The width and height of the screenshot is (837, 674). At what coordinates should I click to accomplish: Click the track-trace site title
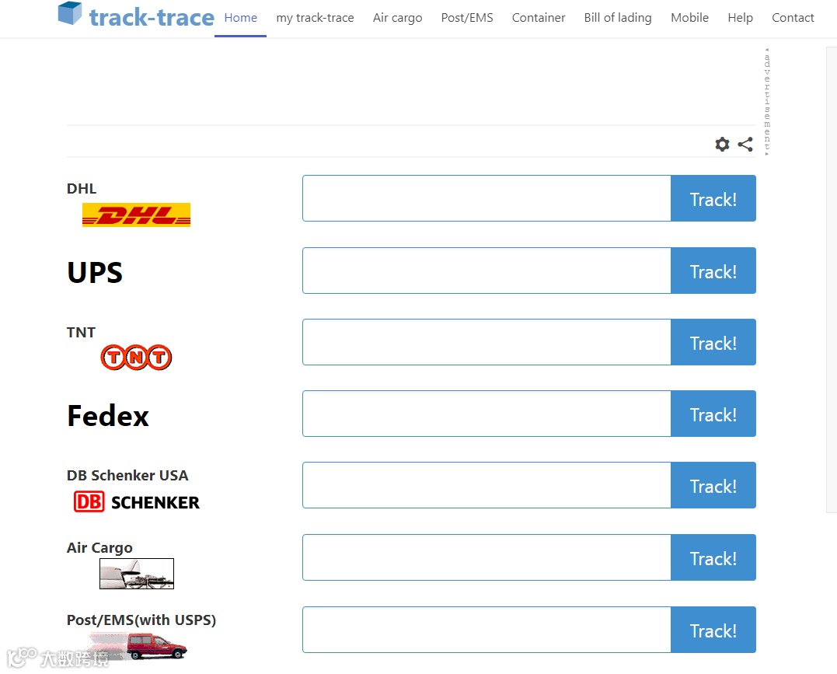tap(152, 17)
